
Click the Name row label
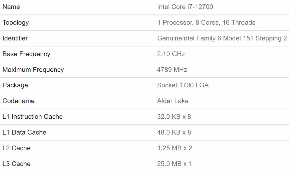tap(11, 7)
